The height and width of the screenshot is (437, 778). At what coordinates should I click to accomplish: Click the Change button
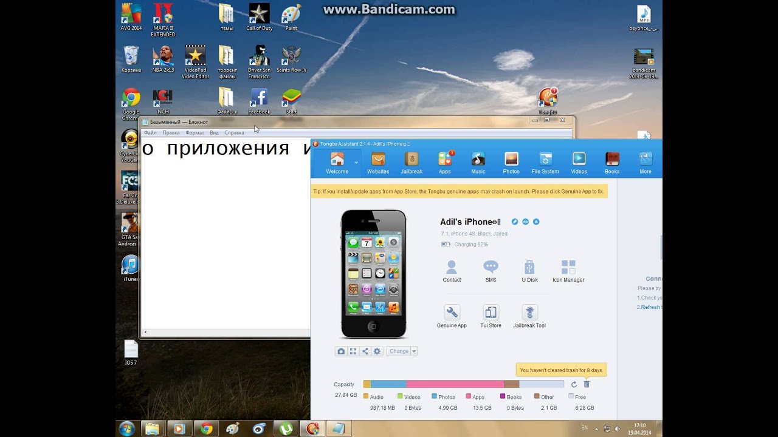pos(399,351)
